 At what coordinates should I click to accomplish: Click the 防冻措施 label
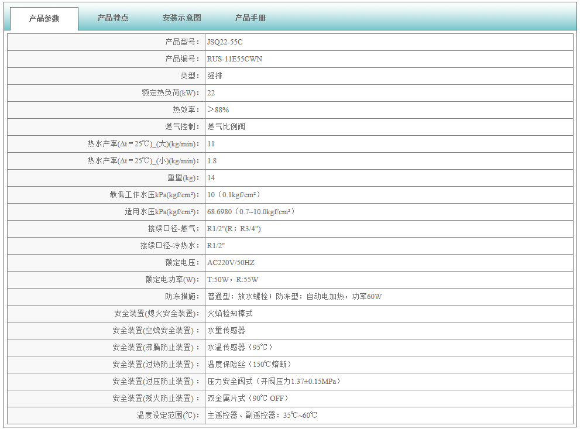pos(183,297)
